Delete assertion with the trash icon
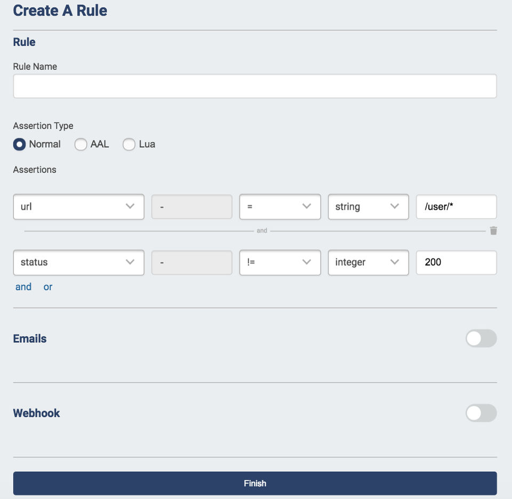The width and height of the screenshot is (512, 499). click(493, 231)
